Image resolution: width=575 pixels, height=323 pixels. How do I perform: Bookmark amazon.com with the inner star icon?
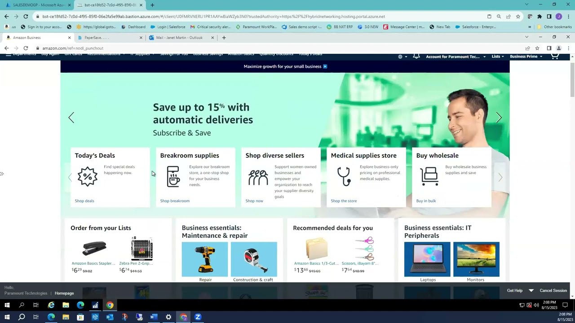537,48
